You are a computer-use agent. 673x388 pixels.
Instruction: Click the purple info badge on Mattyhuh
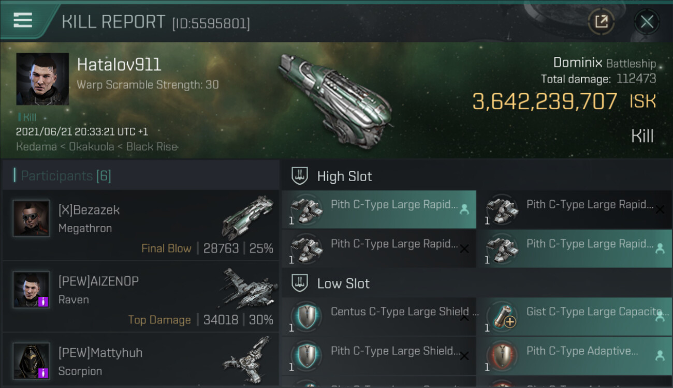pyautogui.click(x=43, y=372)
